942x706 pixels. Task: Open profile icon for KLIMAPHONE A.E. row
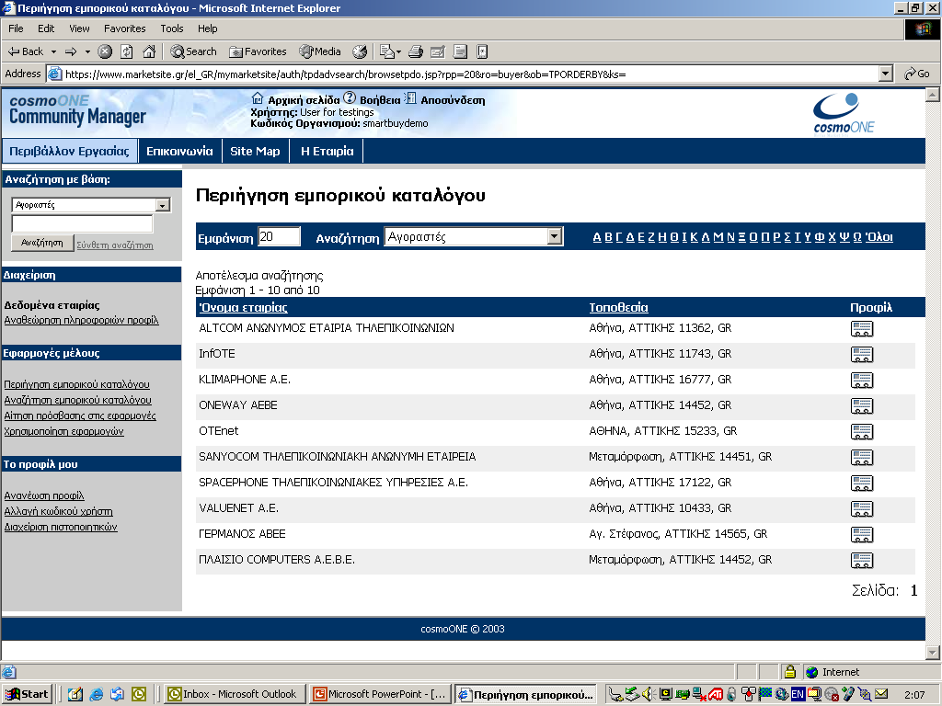pos(862,380)
